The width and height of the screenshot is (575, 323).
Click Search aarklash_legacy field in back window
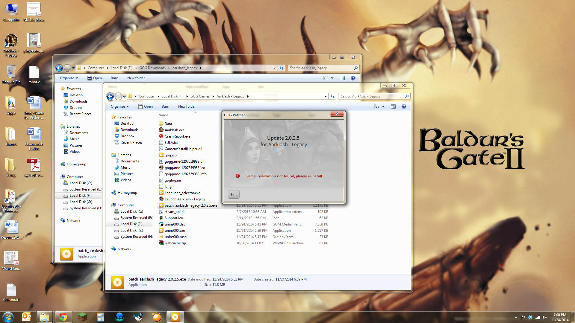[x=323, y=68]
